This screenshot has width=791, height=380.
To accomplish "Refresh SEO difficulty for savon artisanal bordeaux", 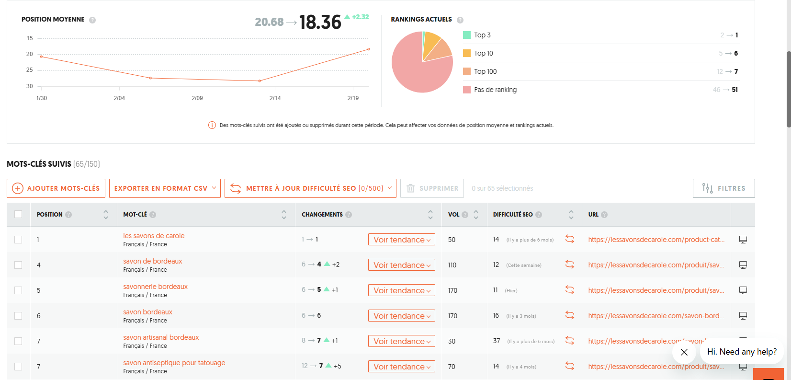I will click(570, 341).
